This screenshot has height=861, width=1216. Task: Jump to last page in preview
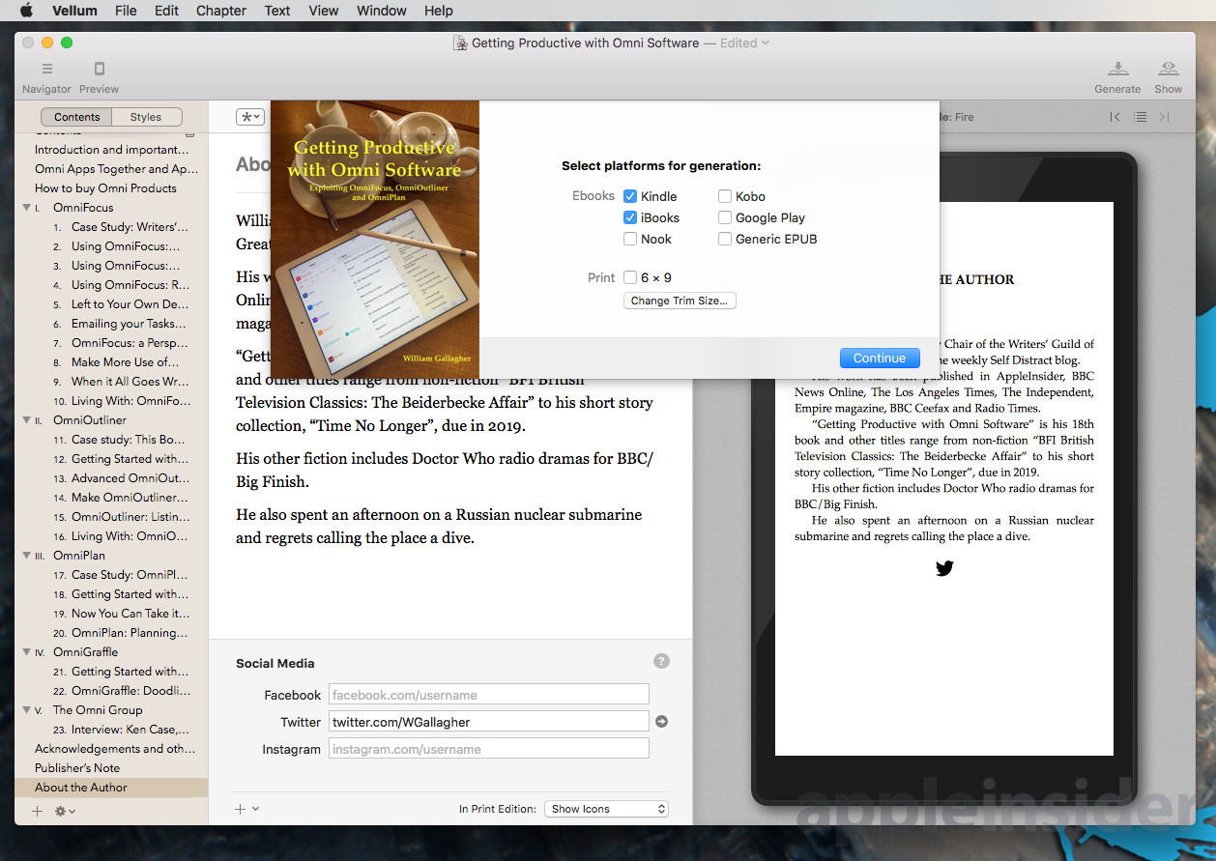(1164, 117)
